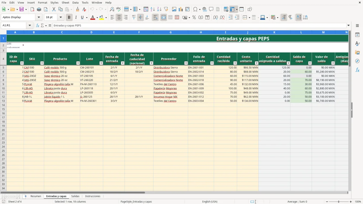This screenshot has height=204, width=363.
Task: Open the Function Wizard
Action: (38, 26)
